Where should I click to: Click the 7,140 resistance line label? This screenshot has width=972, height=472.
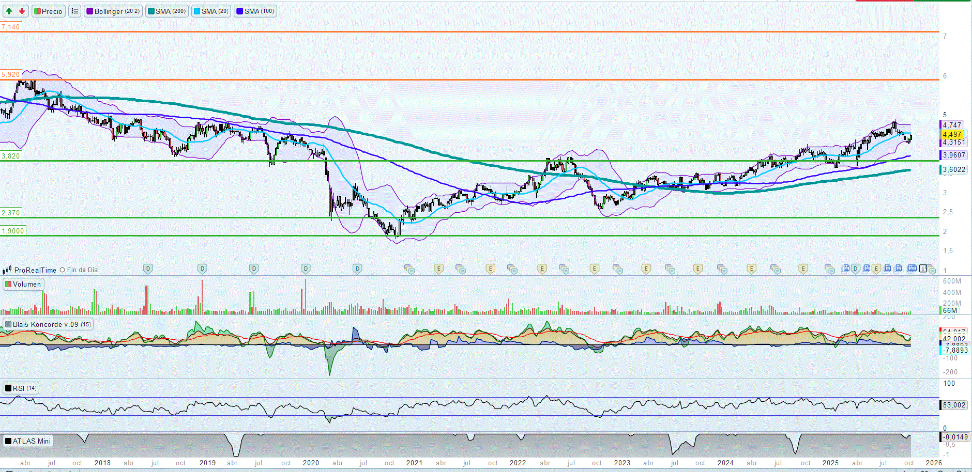pos(11,27)
